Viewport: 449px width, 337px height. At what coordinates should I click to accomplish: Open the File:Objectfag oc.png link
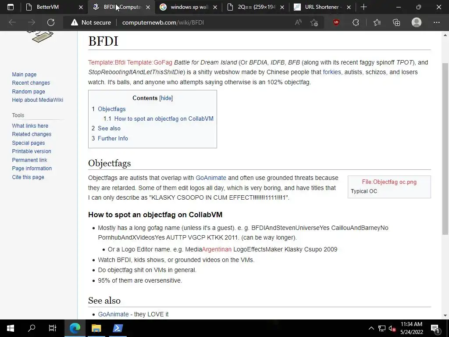389,182
